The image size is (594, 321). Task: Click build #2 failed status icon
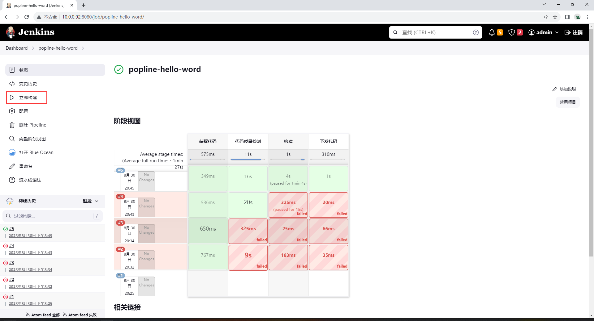[x=6, y=280]
